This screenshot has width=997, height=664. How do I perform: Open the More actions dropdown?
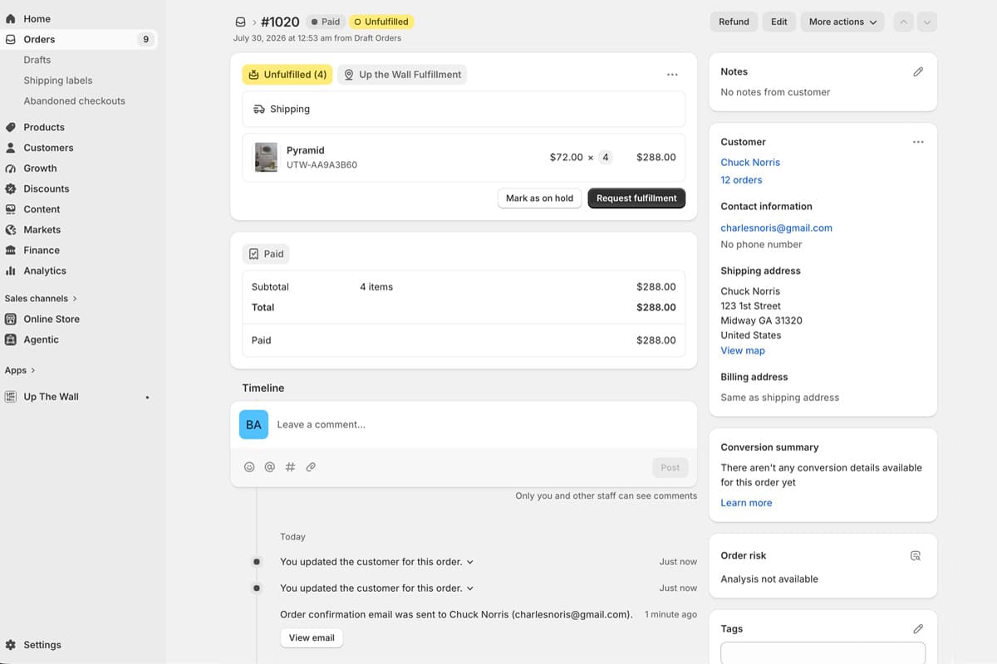click(842, 22)
